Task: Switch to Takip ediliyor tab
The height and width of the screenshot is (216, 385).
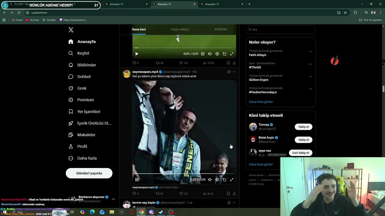Action: [x=180, y=29]
